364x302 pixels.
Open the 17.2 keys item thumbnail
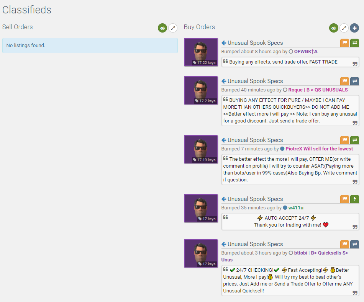[201, 90]
